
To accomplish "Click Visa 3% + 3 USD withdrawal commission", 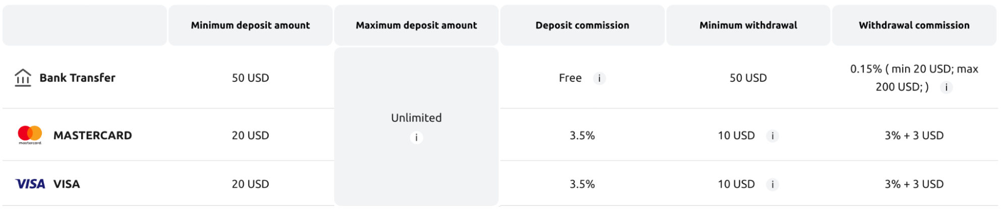I will click(x=914, y=184).
